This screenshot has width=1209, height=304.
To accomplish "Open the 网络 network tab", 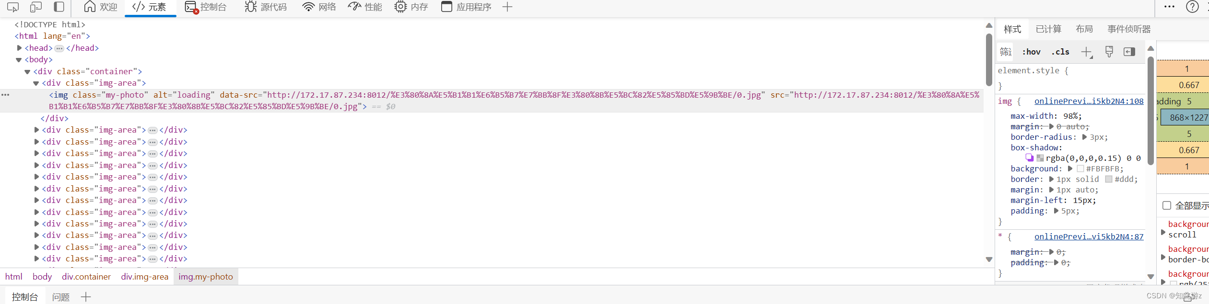I will point(319,7).
